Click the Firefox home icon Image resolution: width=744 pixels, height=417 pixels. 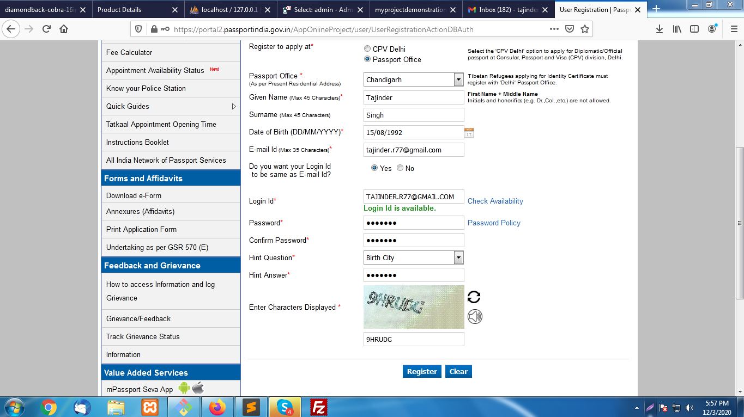tap(64, 29)
